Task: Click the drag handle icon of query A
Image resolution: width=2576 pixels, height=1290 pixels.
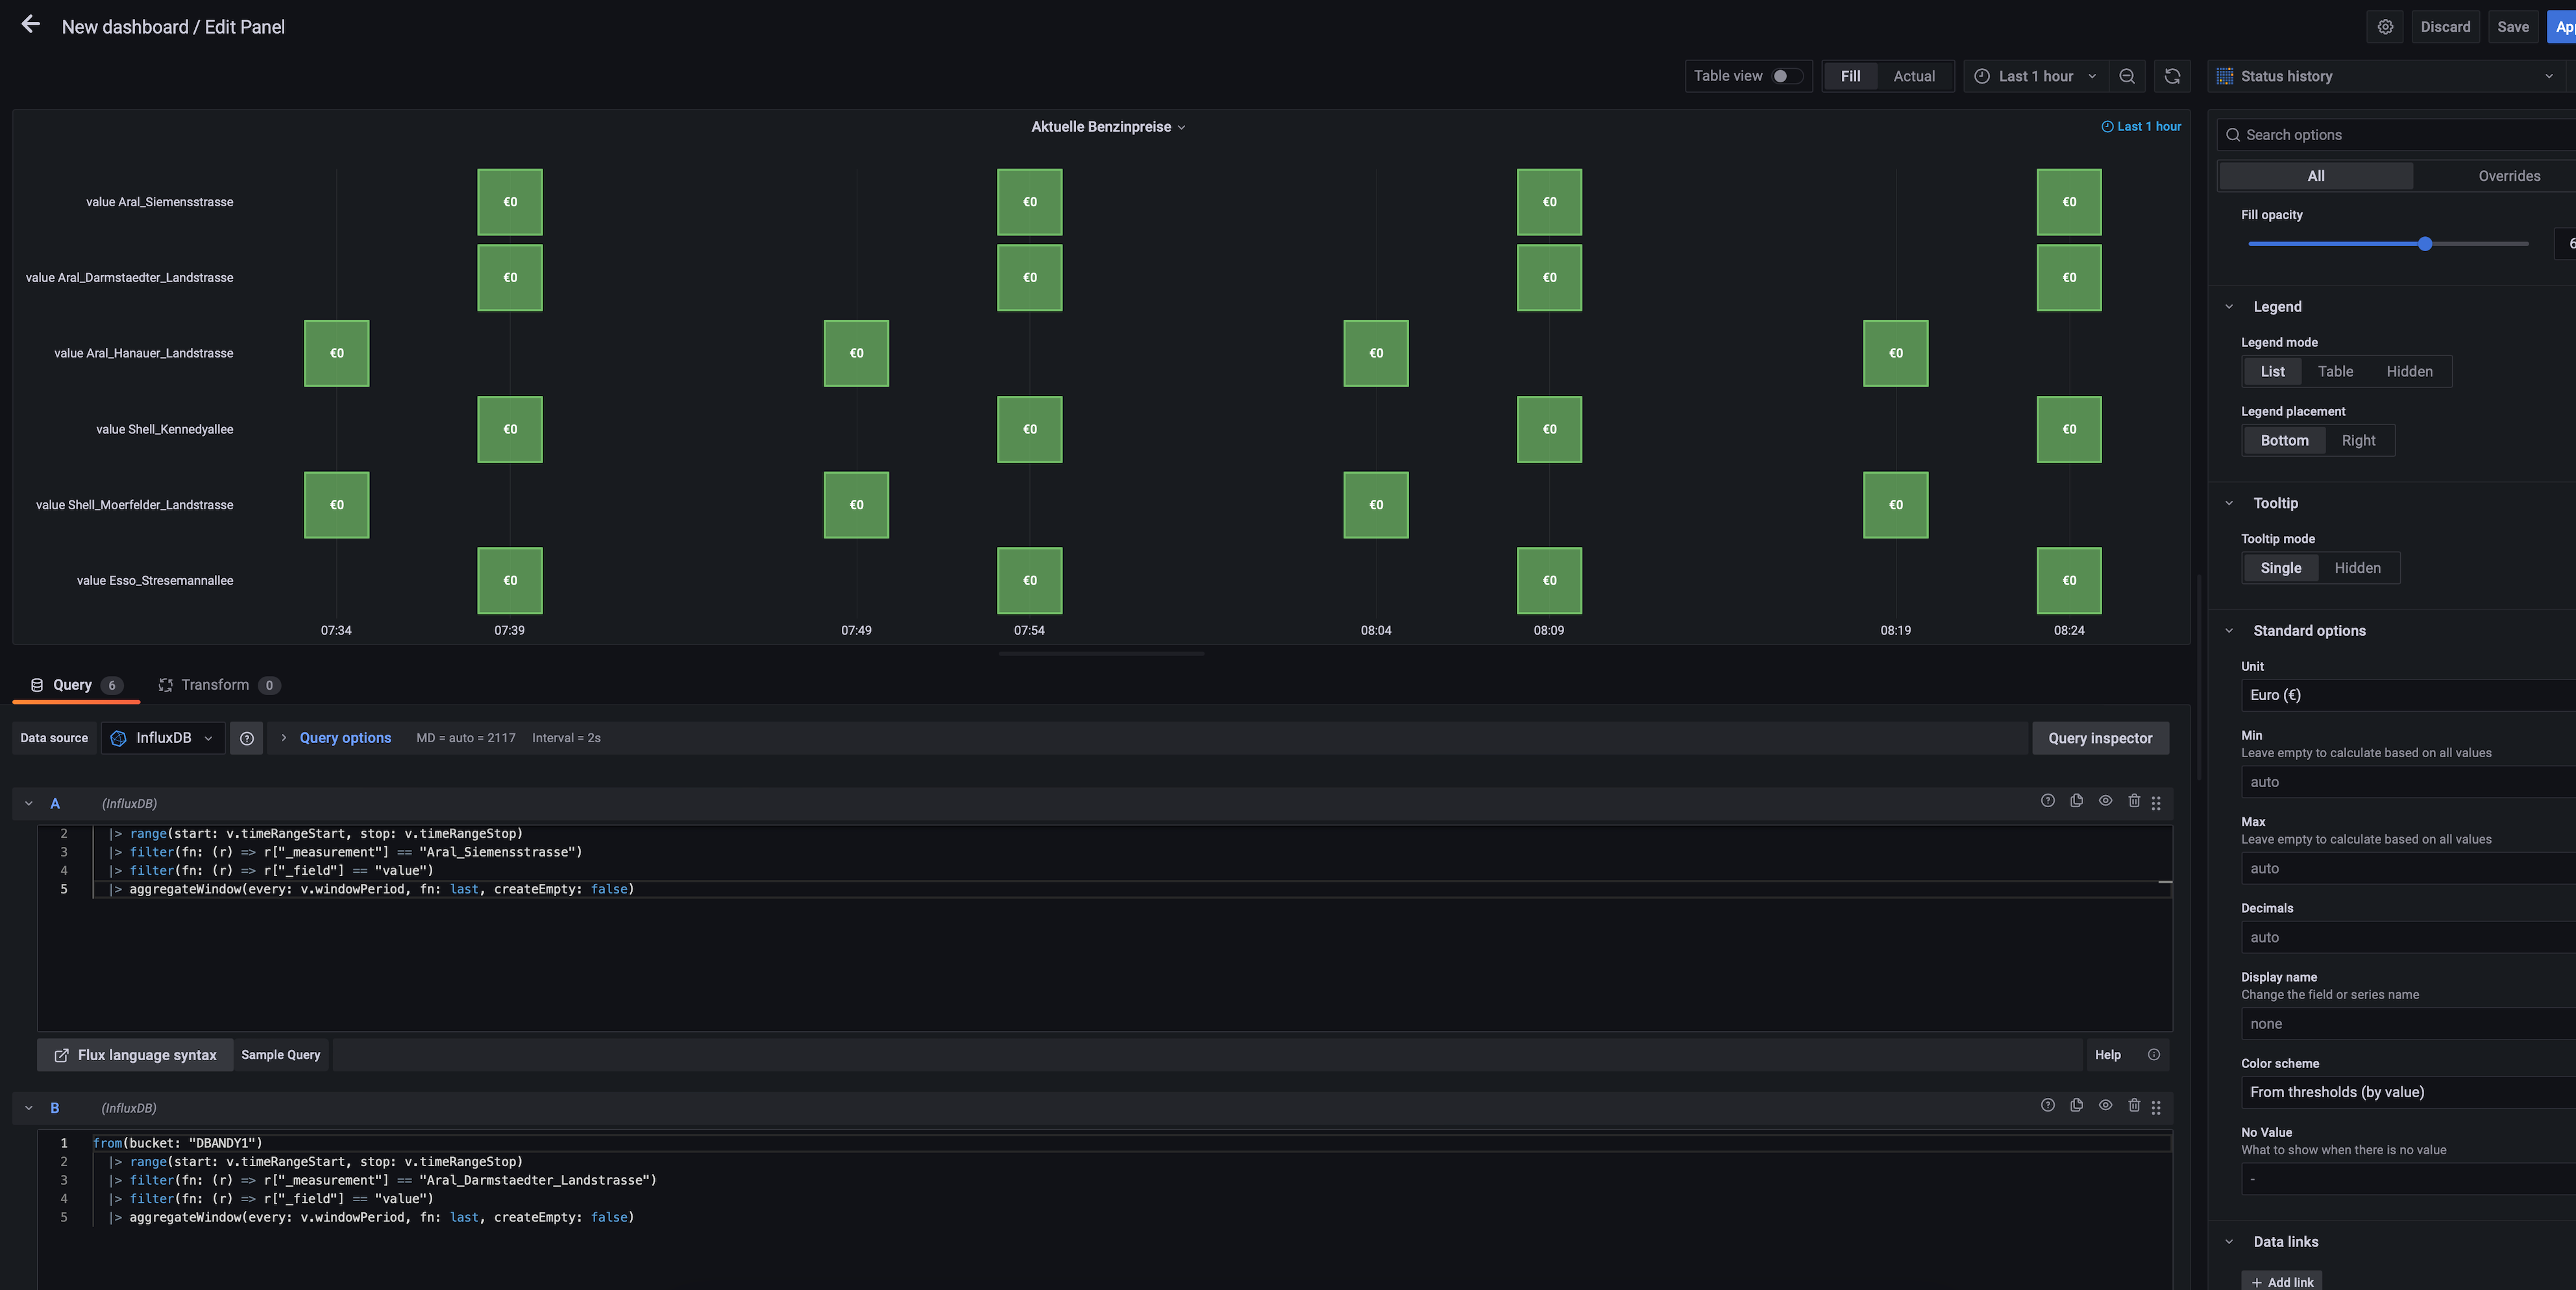Action: [2156, 803]
